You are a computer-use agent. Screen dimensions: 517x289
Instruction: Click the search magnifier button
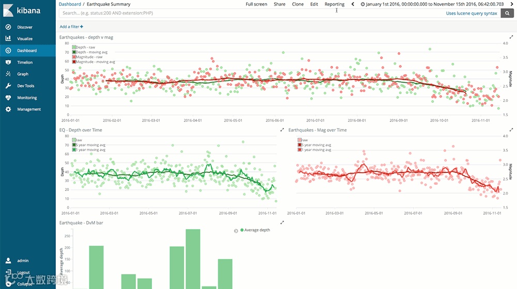pyautogui.click(x=507, y=13)
